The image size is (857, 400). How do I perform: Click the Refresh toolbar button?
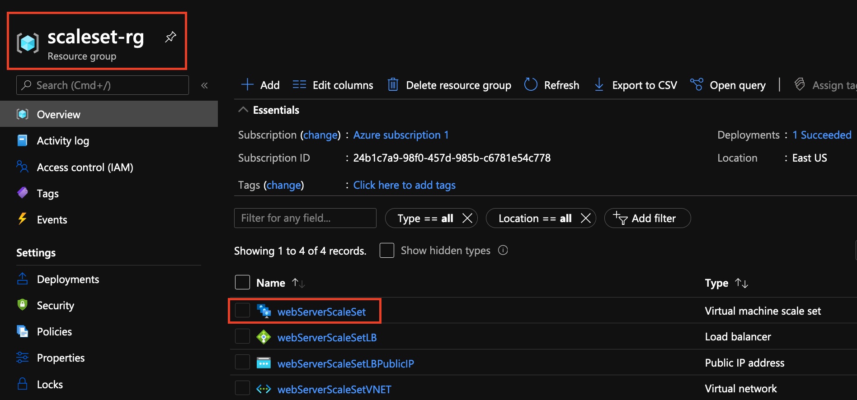click(x=551, y=85)
